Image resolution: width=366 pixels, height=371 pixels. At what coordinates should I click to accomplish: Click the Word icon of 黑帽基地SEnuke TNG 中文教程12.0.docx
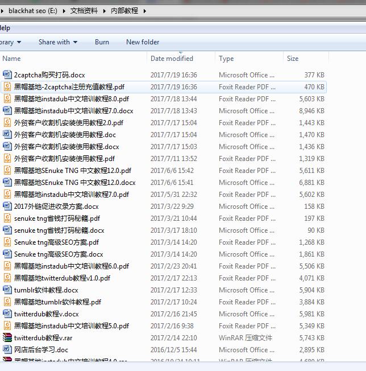click(x=7, y=183)
